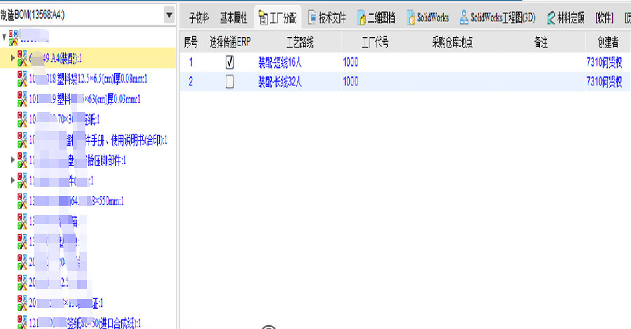The width and height of the screenshot is (631, 329).
Task: Check 选择传递ERP for 装配-长线32人
Action: coord(229,82)
